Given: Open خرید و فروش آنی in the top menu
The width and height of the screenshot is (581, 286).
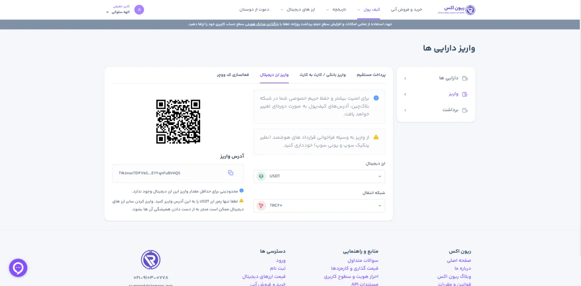Looking at the screenshot, I should [406, 10].
